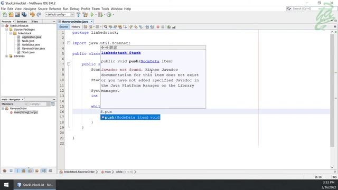Screen dimensions: 338x190
Task: Open Stack.java in Projects tree
Action: pyautogui.click(x=28, y=52)
